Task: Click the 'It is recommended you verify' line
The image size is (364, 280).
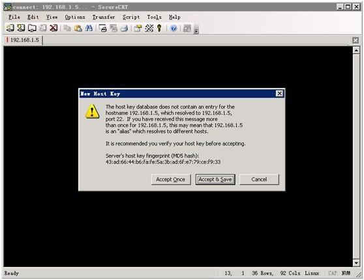Action: click(x=175, y=143)
